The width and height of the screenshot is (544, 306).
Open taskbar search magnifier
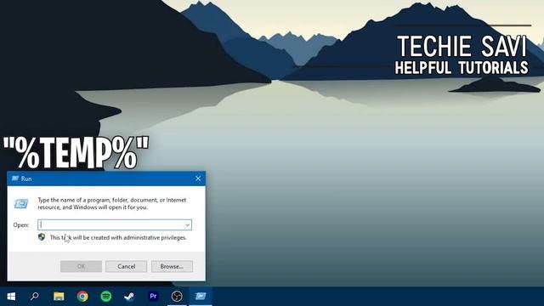click(x=35, y=297)
